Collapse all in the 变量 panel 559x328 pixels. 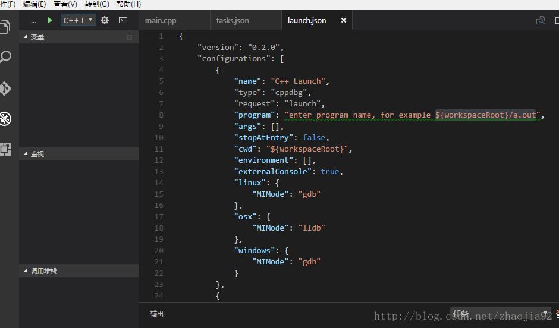[130, 37]
